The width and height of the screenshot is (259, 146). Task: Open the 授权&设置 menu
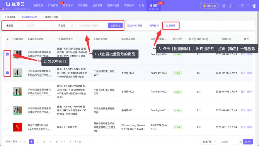[x=113, y=6]
